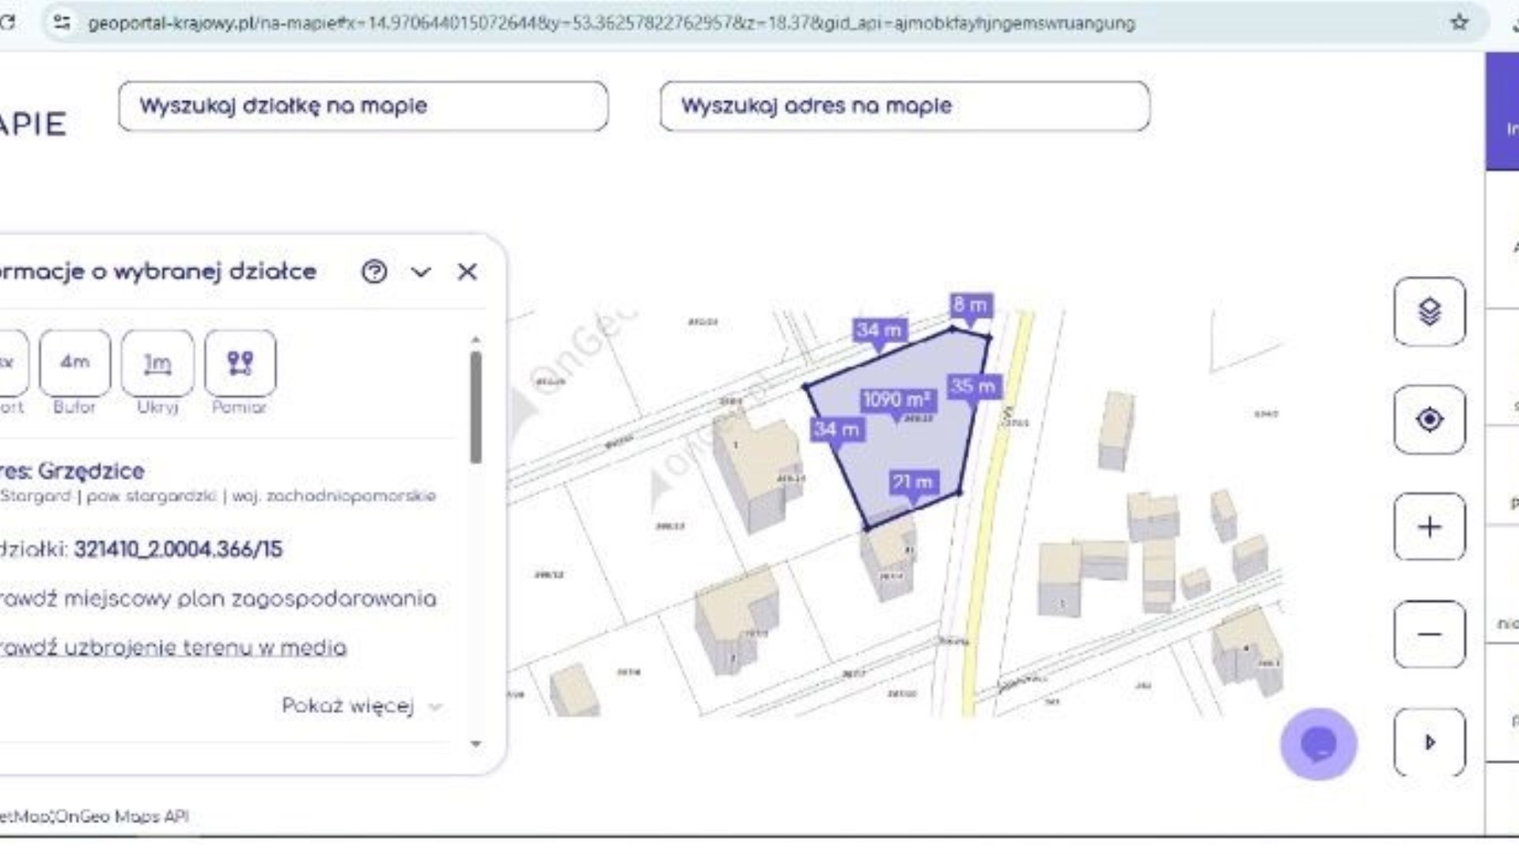Image resolution: width=1519 pixels, height=854 pixels.
Task: Focus the 'Wyszukaj działkę na mapie' field
Action: (363, 106)
